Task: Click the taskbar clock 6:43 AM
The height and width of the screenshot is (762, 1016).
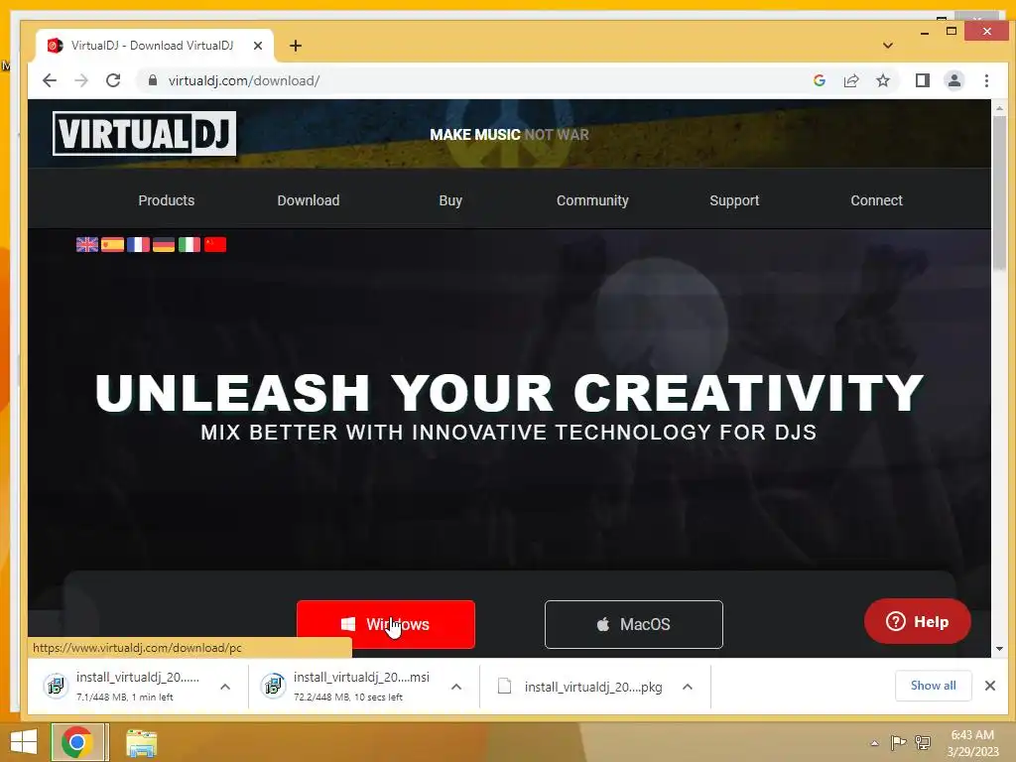Action: [x=972, y=735]
